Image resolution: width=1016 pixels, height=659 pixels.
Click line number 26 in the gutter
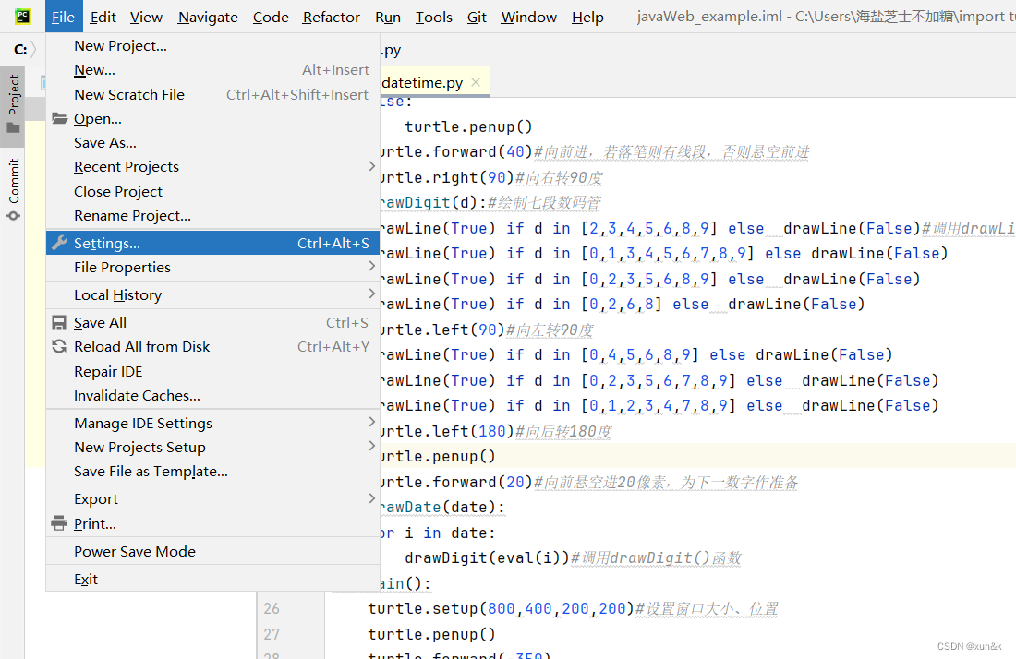272,608
